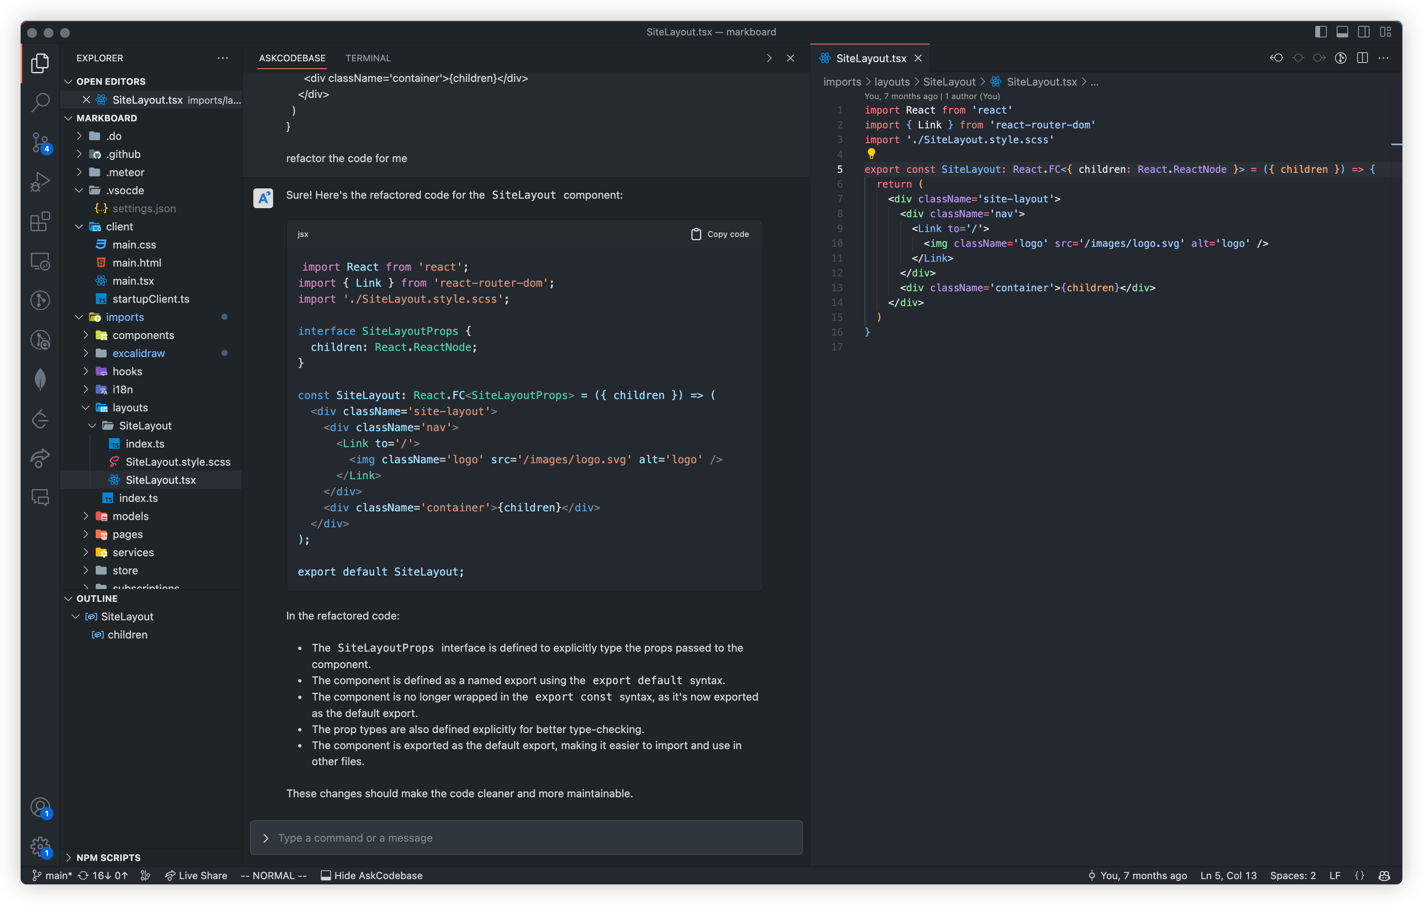Open SiteLayout.style.scss file

[x=177, y=462]
